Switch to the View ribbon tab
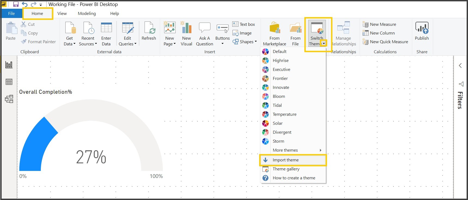The image size is (468, 200). 62,14
